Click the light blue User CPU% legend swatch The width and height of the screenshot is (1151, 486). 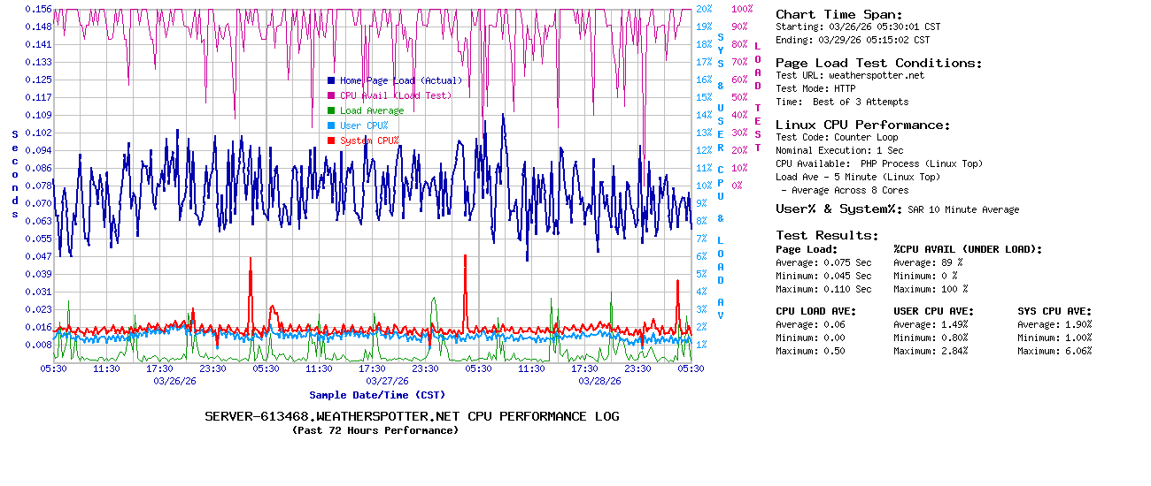click(331, 125)
